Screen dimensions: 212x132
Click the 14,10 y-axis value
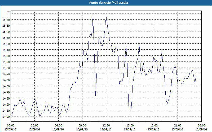pyautogui.click(x=6, y=111)
